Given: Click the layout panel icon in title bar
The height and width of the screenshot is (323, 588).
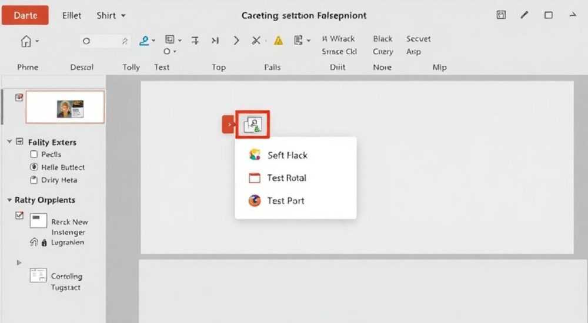Looking at the screenshot, I should tap(501, 15).
